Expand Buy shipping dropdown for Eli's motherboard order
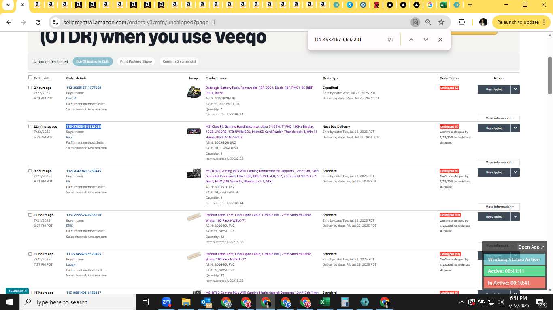553x310 pixels. tap(515, 172)
